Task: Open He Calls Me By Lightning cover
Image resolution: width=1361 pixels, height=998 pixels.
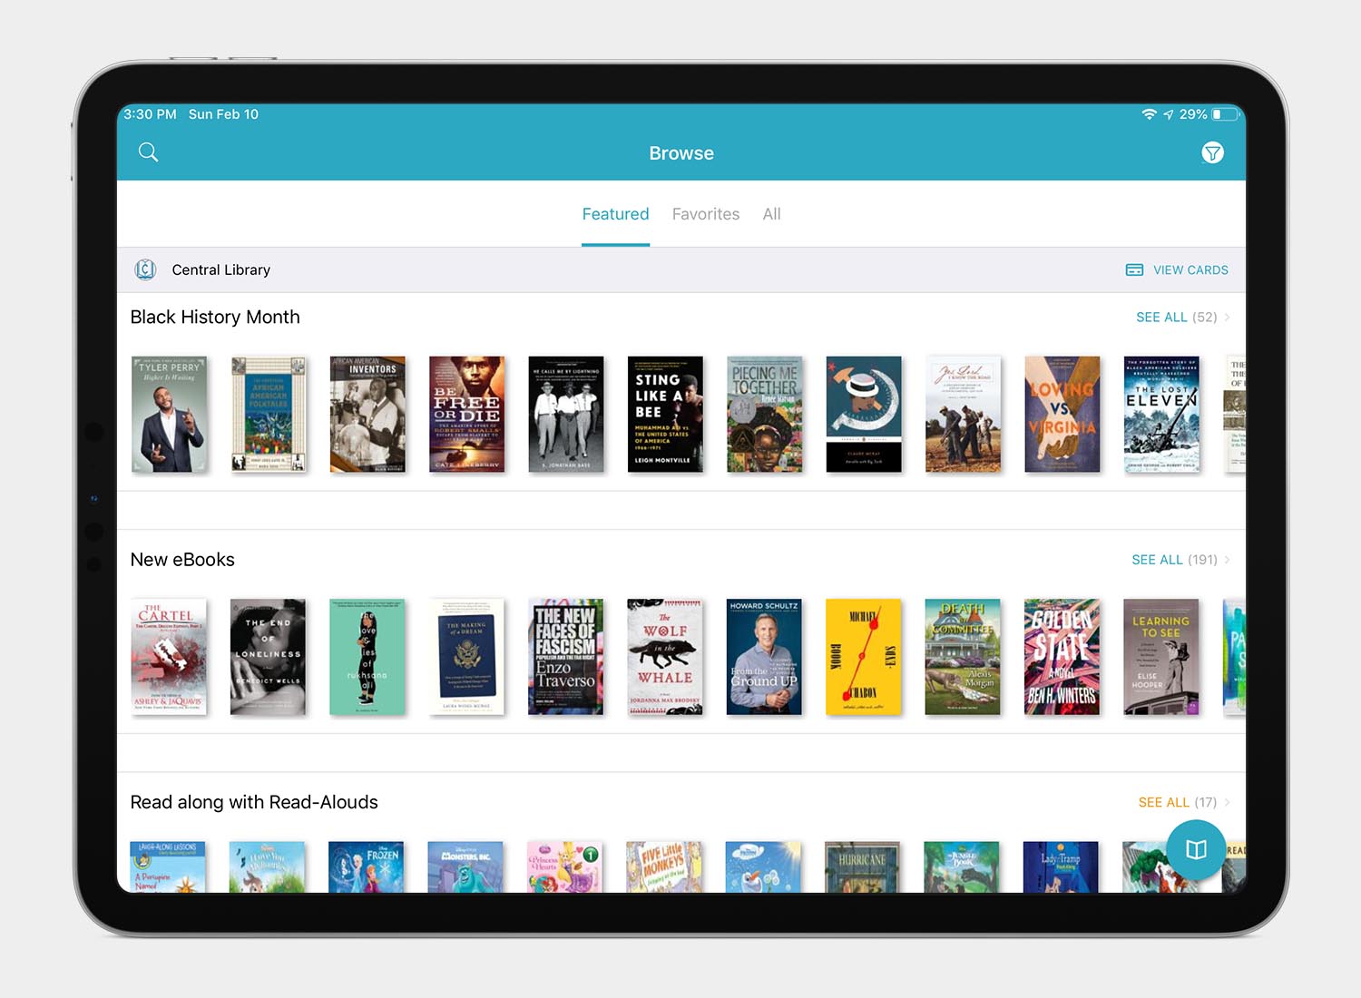Action: 565,414
